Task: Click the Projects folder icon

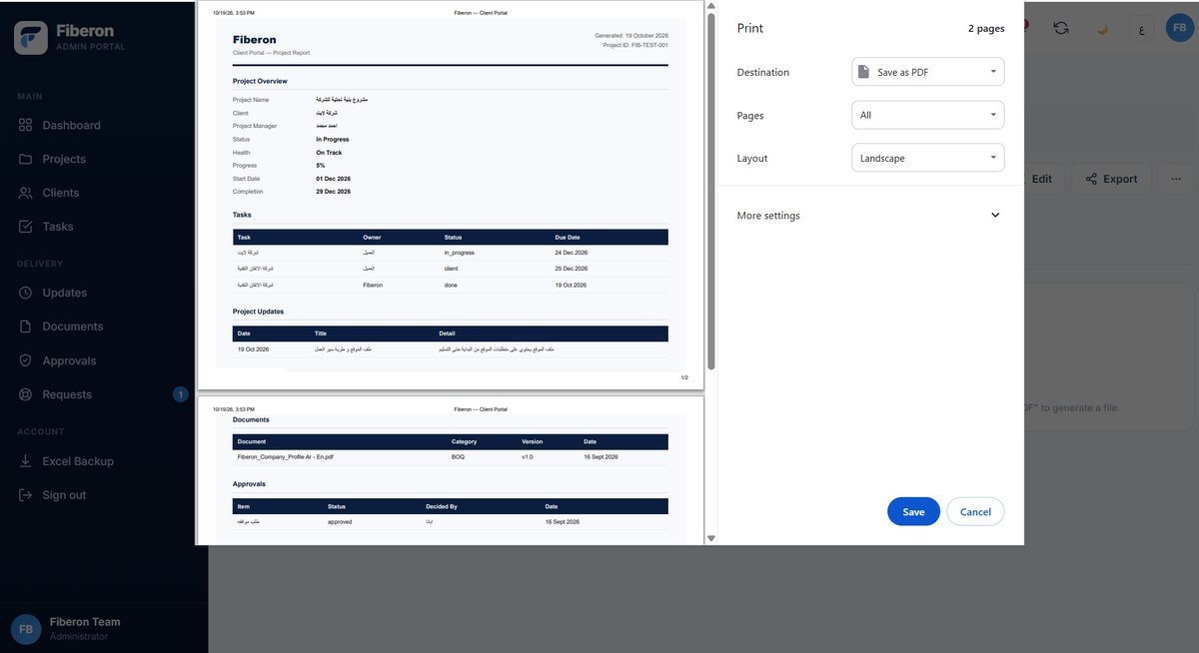Action: (x=26, y=159)
